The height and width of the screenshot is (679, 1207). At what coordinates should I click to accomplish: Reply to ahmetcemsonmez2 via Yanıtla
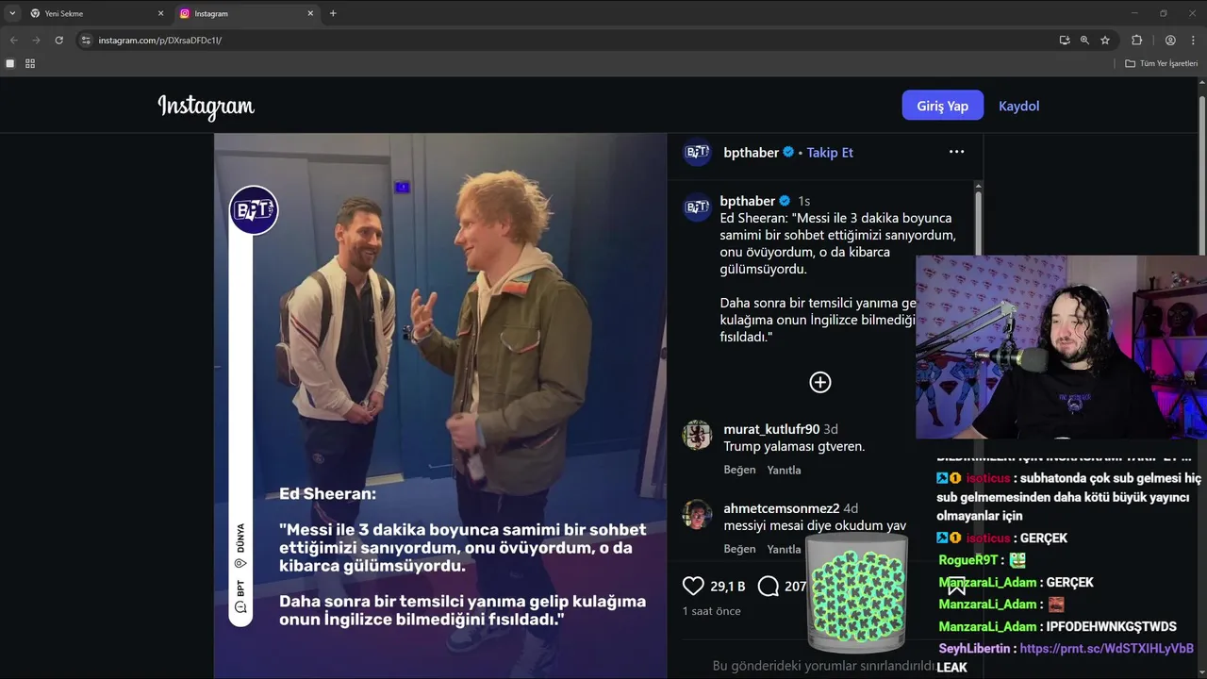784,549
